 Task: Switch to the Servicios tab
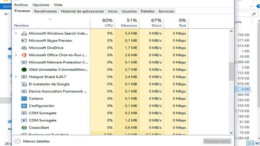point(166,11)
